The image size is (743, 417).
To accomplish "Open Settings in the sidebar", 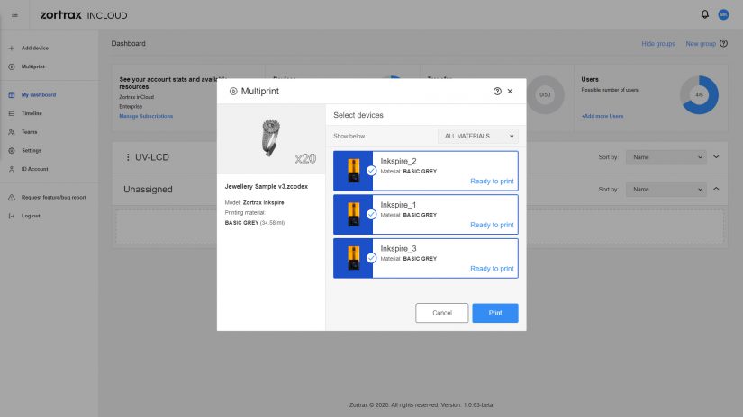I will (32, 150).
